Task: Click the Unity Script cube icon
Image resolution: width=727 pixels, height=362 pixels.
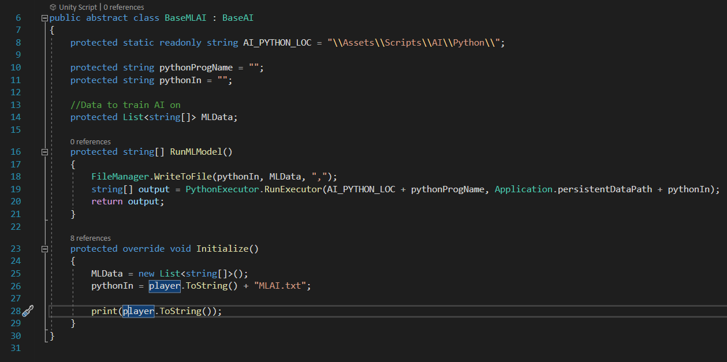Action: coord(53,7)
